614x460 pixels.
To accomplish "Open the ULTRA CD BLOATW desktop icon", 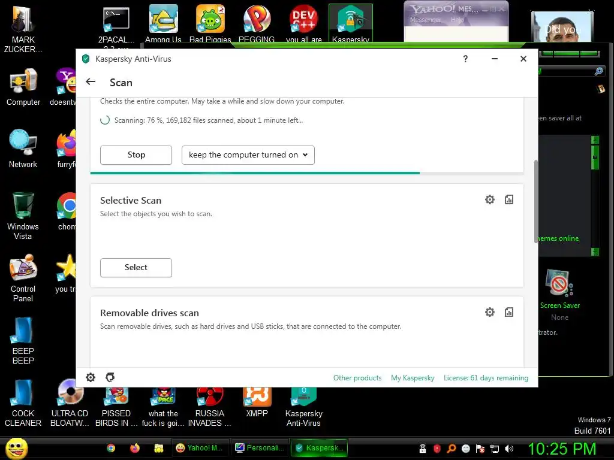I will 70,403.
